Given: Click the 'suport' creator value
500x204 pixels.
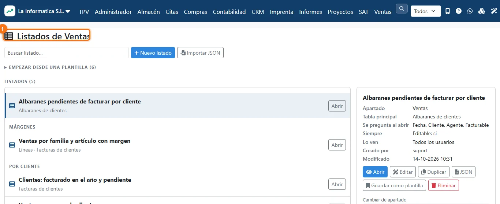Looking at the screenshot, I should [420, 150].
